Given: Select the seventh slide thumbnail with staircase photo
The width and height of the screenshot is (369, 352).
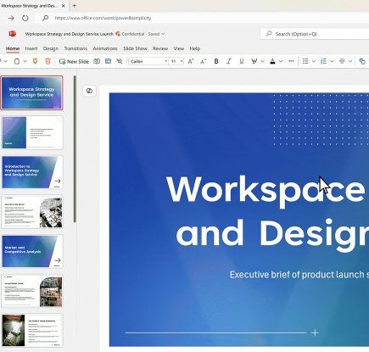Looking at the screenshot, I should click(32, 331).
